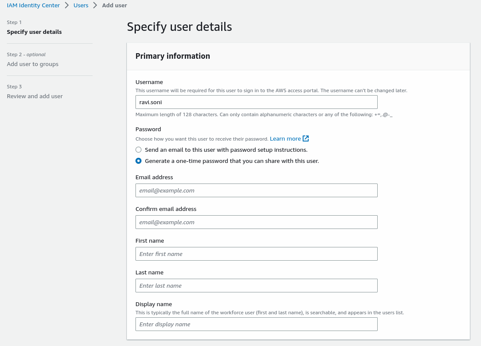The image size is (481, 346).
Task: Focus the Display name input field
Action: tap(256, 324)
